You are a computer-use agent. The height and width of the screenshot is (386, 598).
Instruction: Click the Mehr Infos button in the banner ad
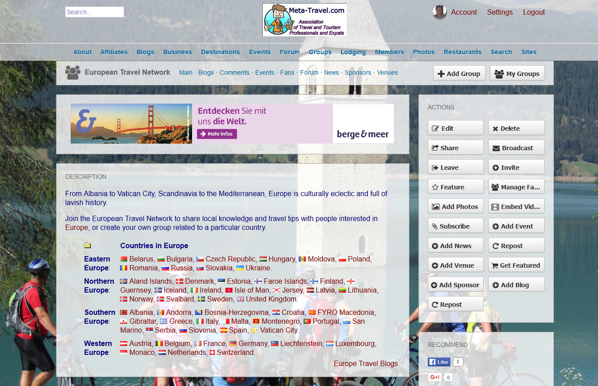point(217,134)
